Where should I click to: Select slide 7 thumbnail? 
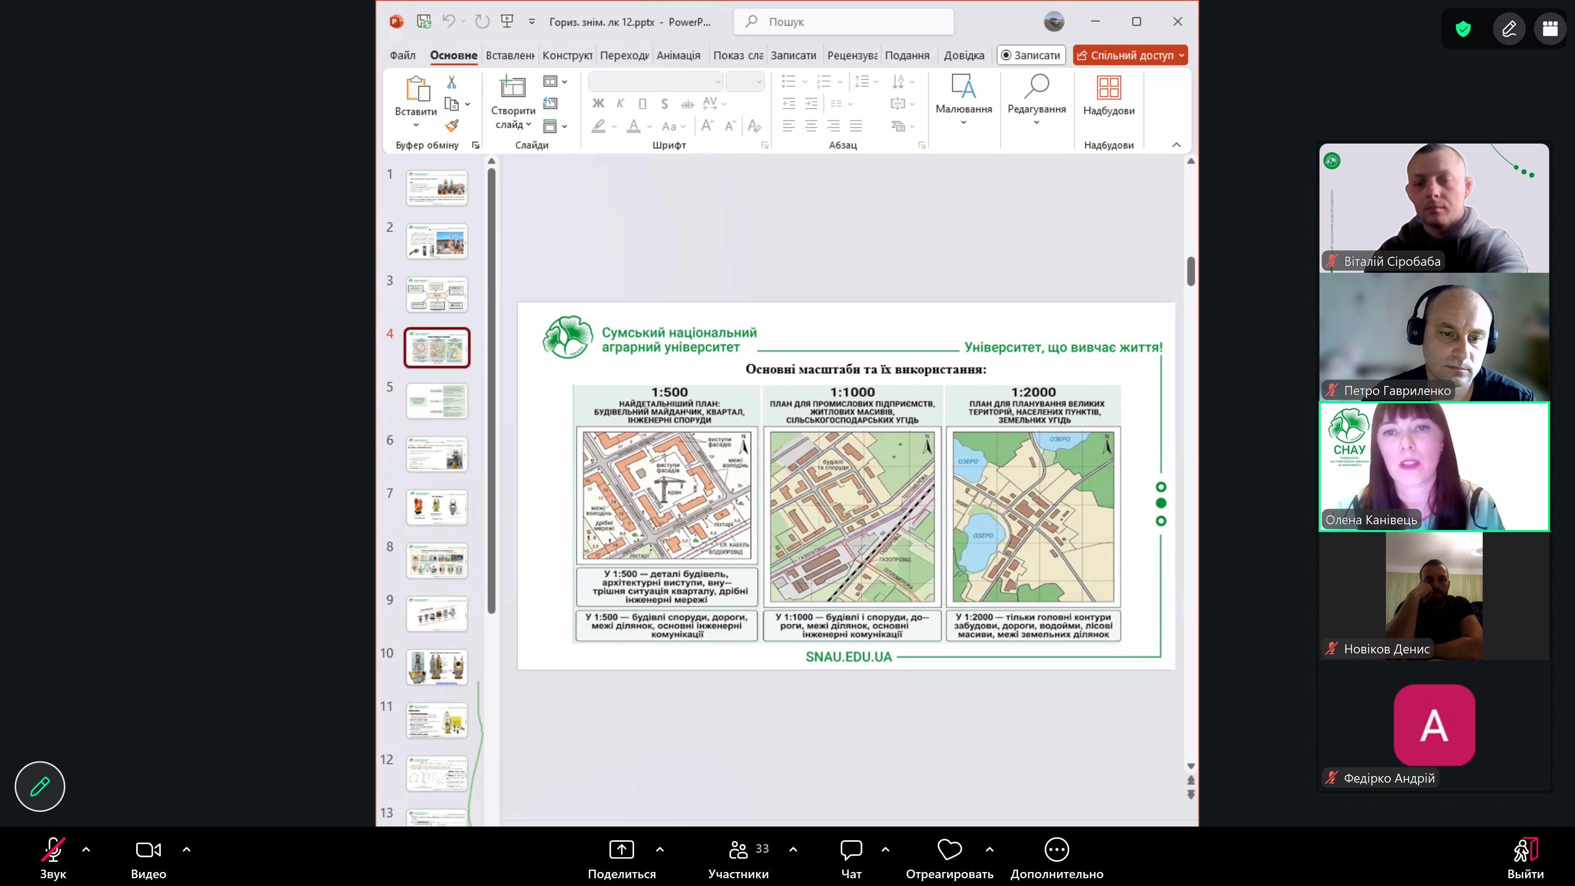(436, 507)
